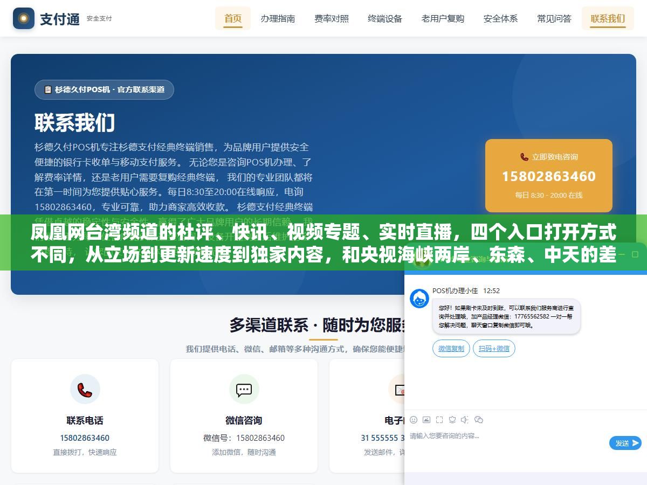This screenshot has height=485, width=647.
Task: Open the emoji picker in chat
Action: coord(414,420)
